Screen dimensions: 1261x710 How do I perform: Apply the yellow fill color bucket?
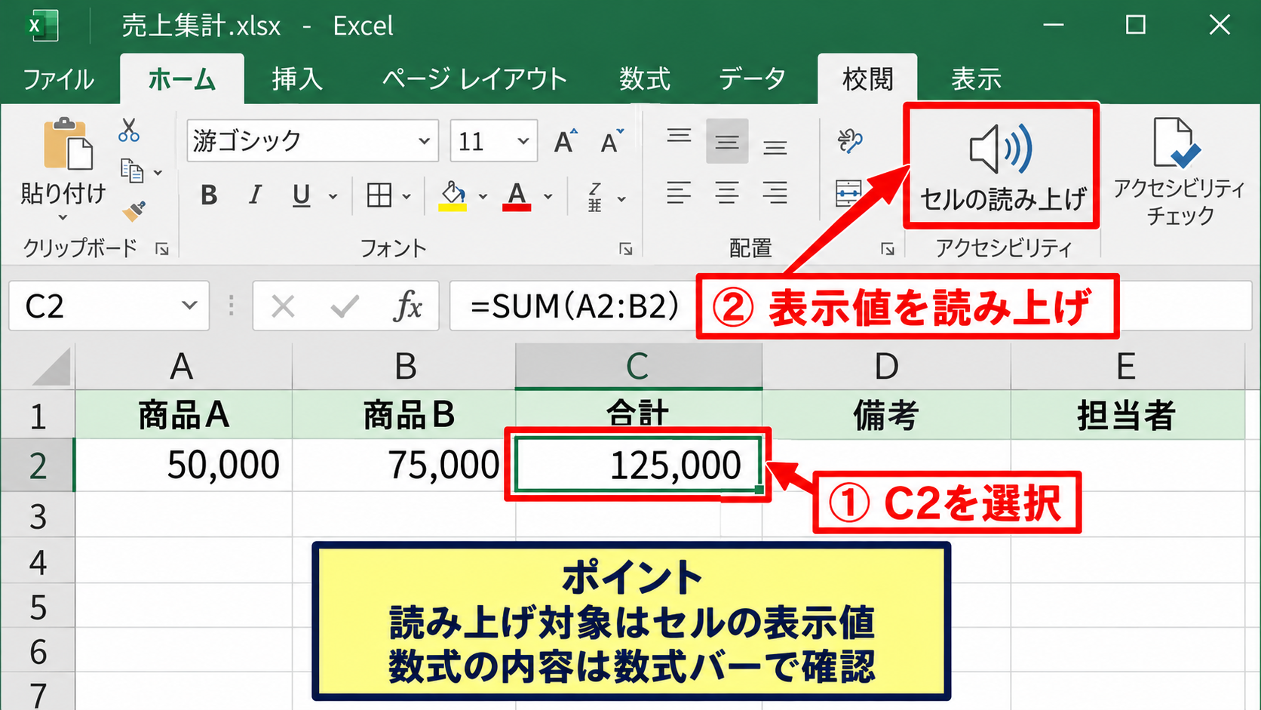[453, 196]
